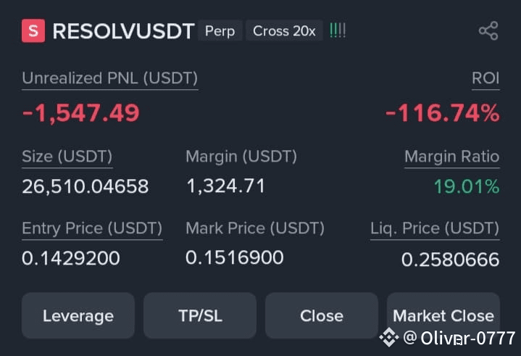Open the RESOLVUSDT pair title
Screen dimensions: 521x356
point(123,31)
